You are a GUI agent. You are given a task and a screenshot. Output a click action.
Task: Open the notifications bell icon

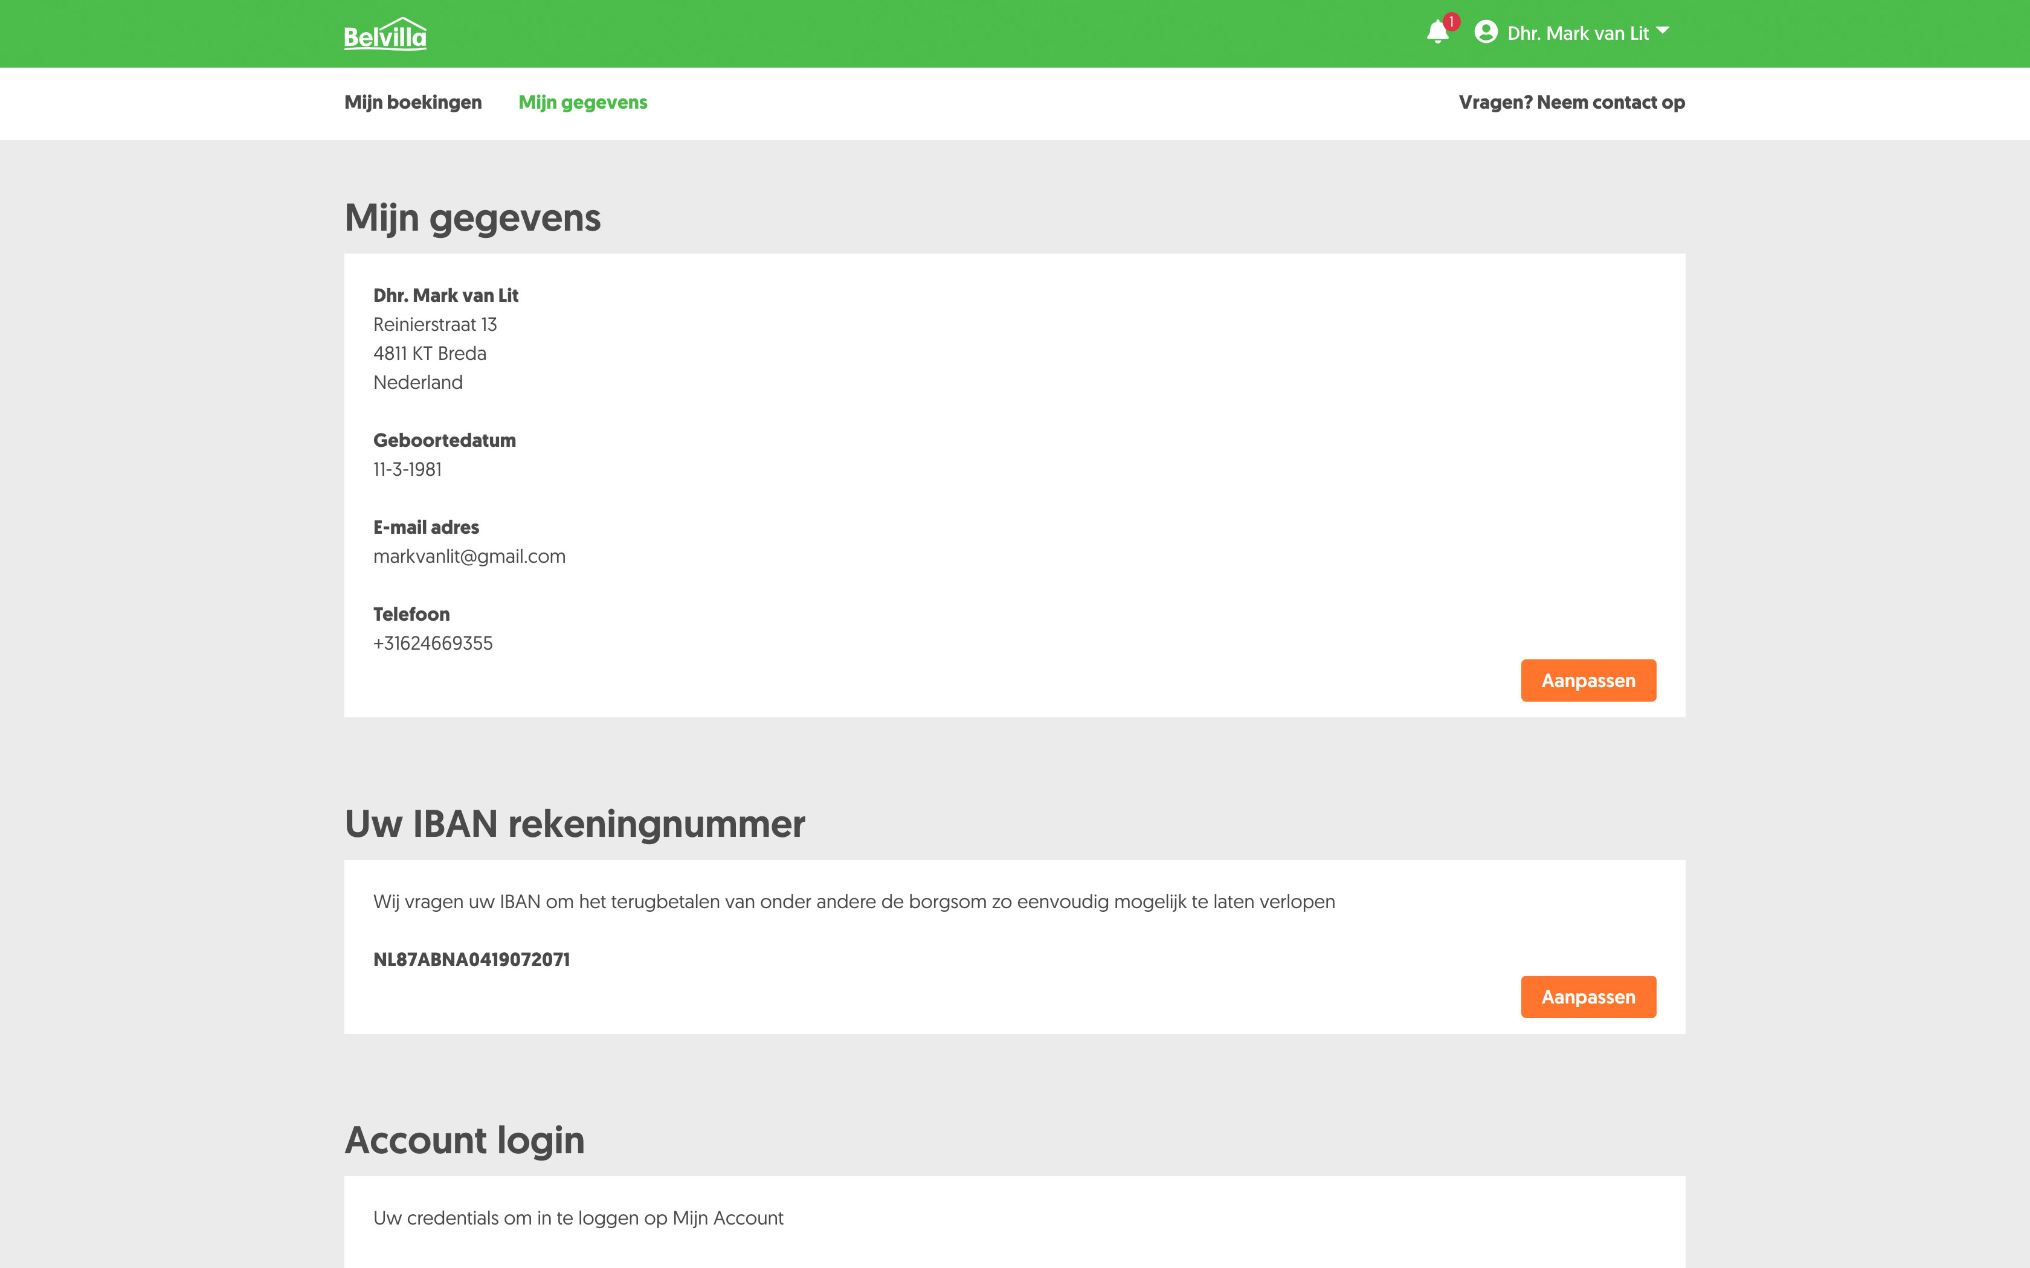click(1437, 34)
